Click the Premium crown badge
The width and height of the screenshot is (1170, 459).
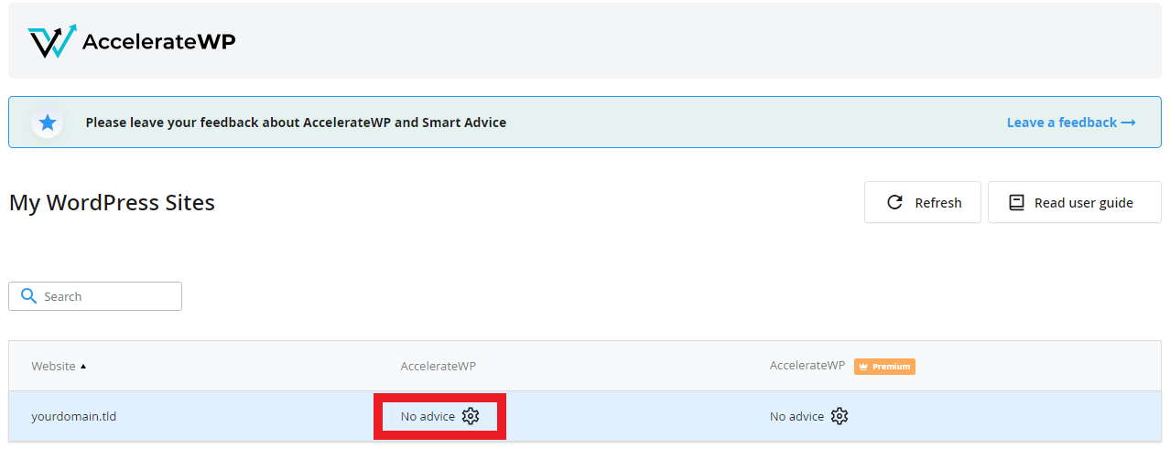[884, 367]
